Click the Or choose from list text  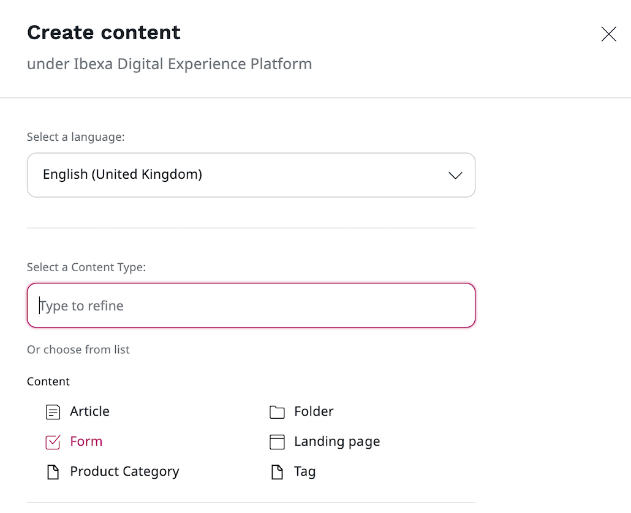78,350
